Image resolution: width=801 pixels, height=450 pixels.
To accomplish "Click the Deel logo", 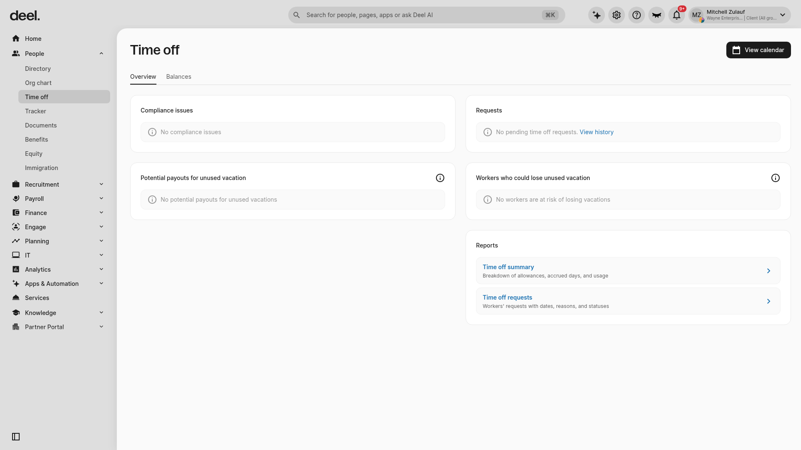I will (x=25, y=16).
